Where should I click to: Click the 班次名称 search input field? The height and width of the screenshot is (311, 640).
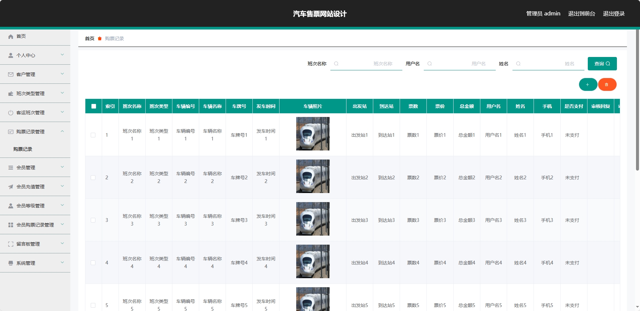click(366, 64)
